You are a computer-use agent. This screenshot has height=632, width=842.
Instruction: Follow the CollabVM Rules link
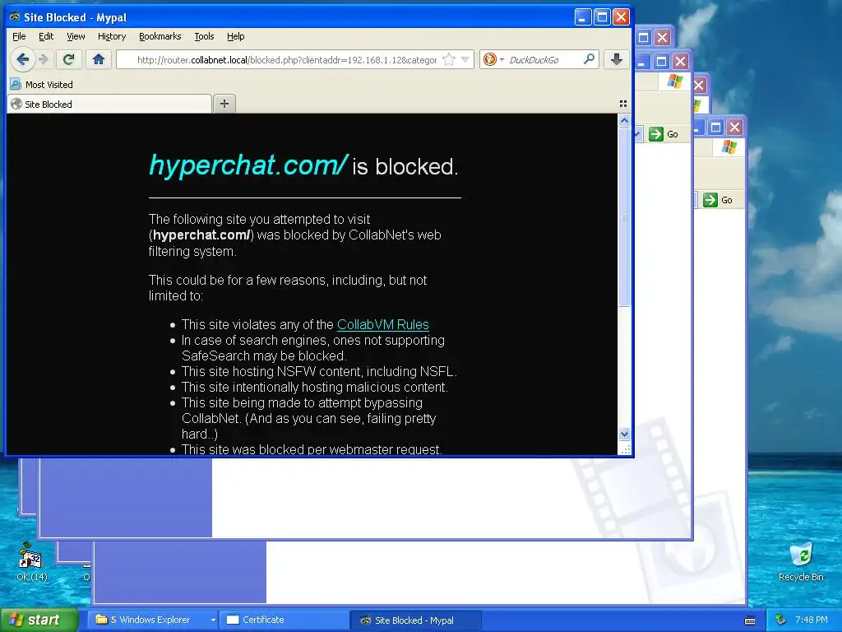[383, 324]
